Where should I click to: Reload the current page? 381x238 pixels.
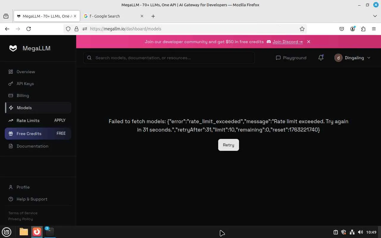click(29, 29)
